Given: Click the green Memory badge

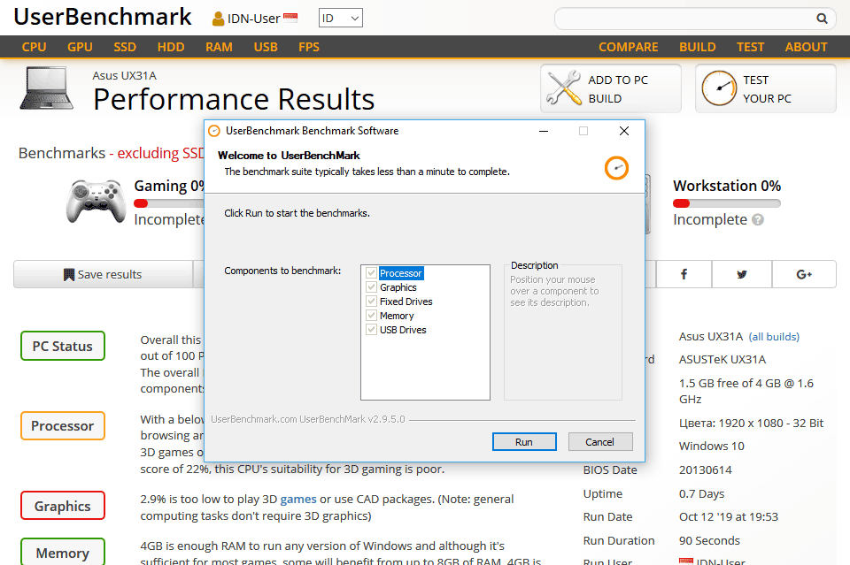Looking at the screenshot, I should 62,552.
